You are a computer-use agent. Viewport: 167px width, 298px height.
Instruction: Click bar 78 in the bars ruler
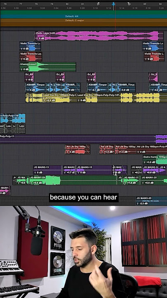(x=36, y=4)
